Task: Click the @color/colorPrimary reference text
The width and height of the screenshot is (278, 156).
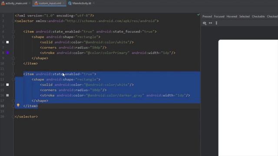Action: 108,53
